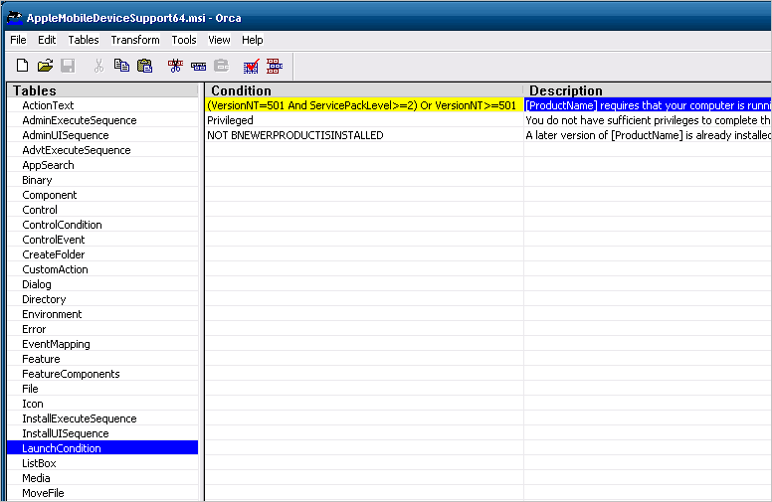Open the View menu
772x502 pixels.
pos(219,40)
